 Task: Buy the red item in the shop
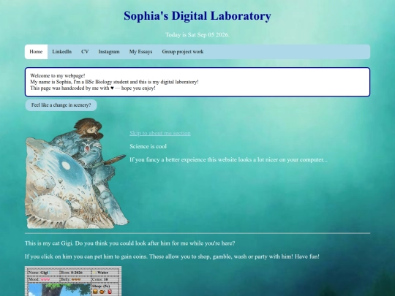tap(110, 292)
